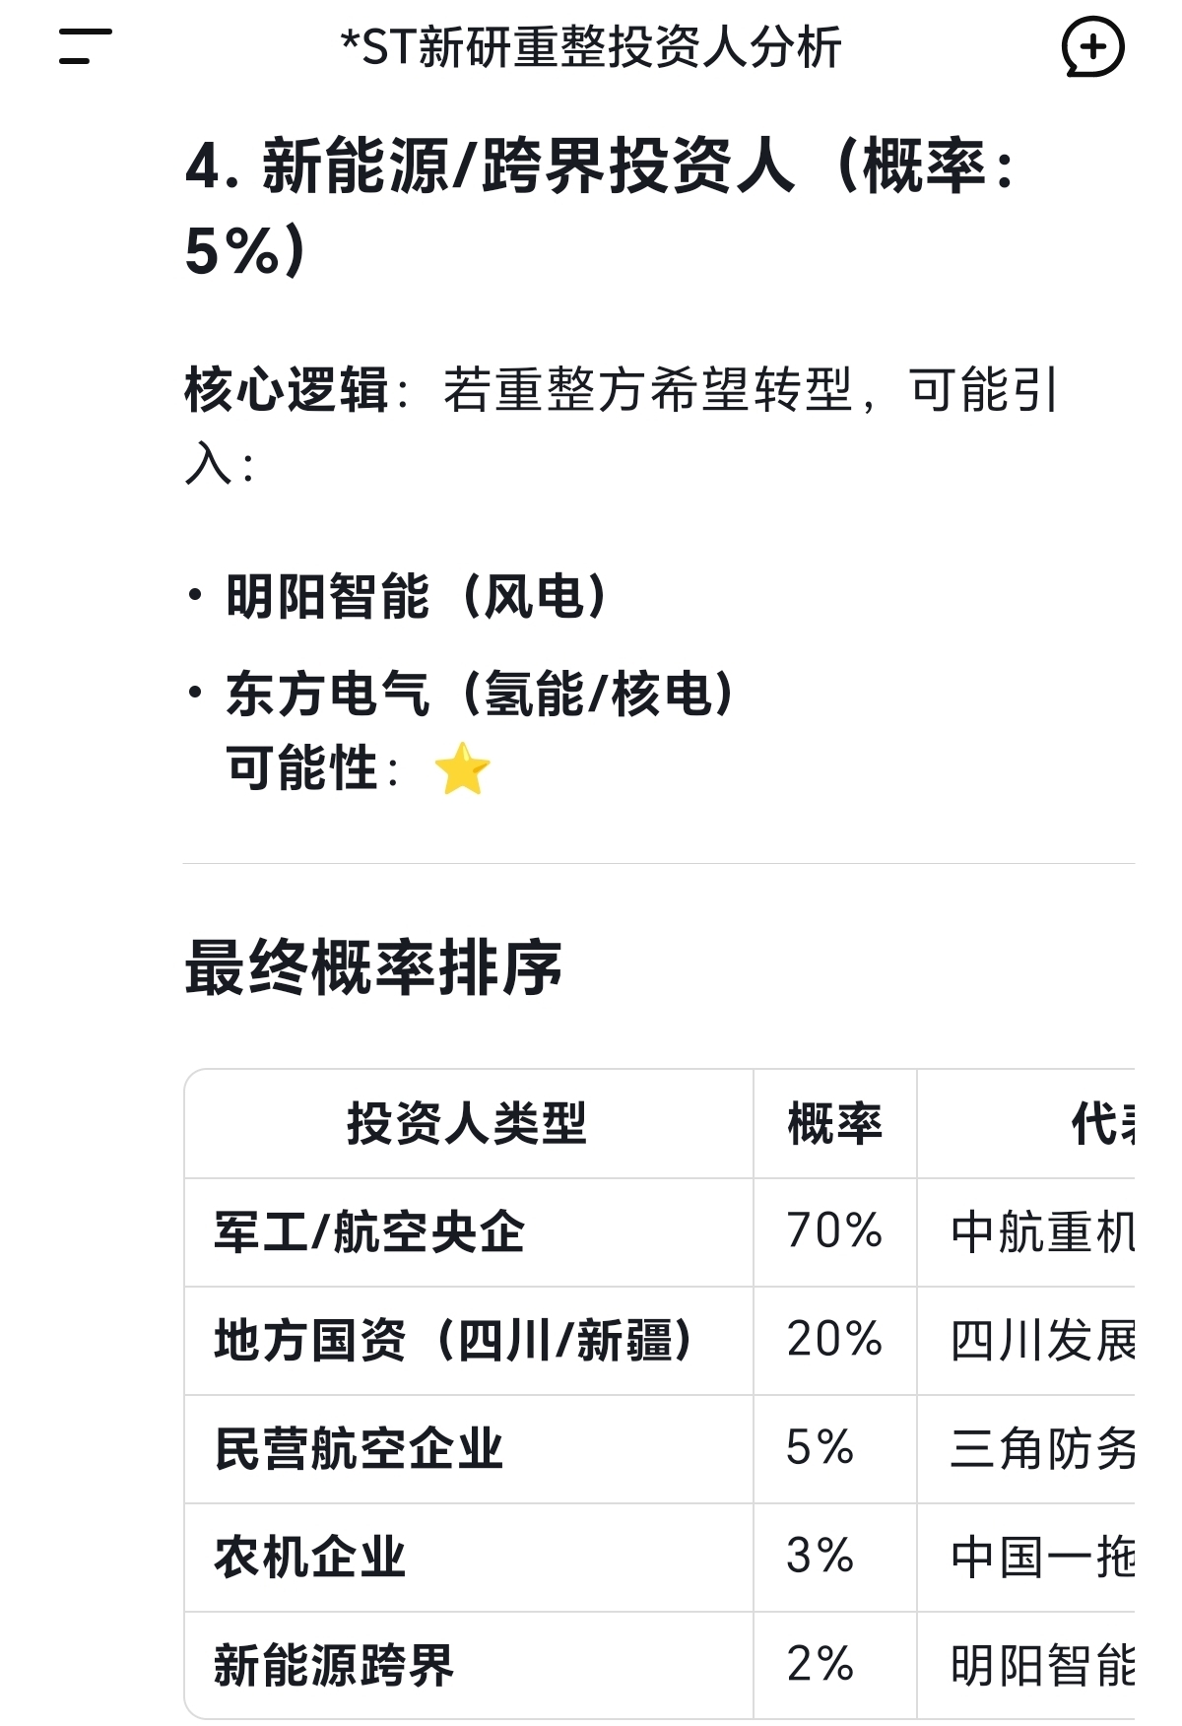This screenshot has width=1182, height=1726.
Task: Tap the 明阳智能（风电）bullet item
Action: (x=418, y=596)
